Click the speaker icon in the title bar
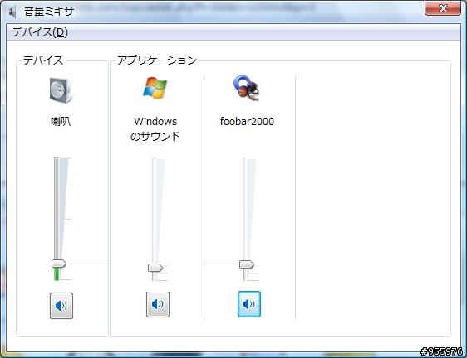Viewport: 467px width, 358px height. tap(12, 12)
